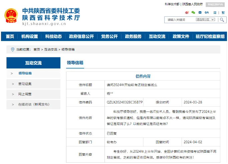This screenshot has width=228, height=164.
Task: Switch to simplified Chinese (简)
Action: (x=214, y=12)
